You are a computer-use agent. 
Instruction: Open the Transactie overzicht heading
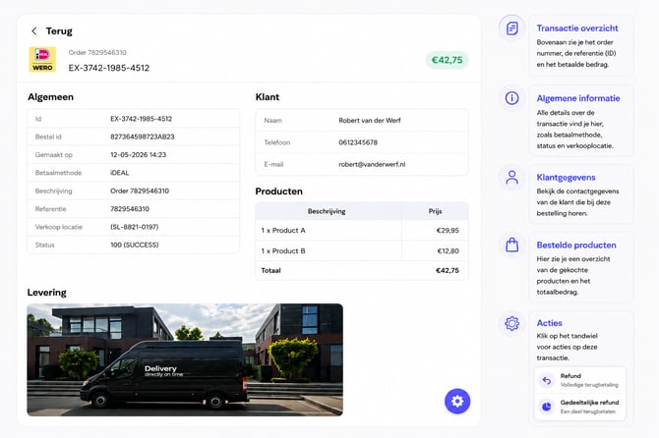pos(577,28)
